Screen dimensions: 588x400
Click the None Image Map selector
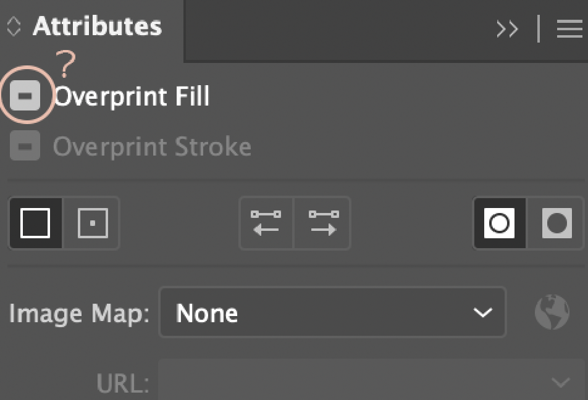coord(332,312)
